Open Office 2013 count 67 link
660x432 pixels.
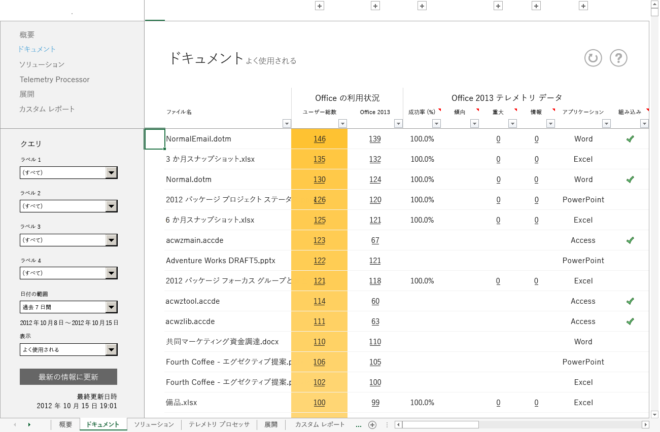tap(375, 240)
